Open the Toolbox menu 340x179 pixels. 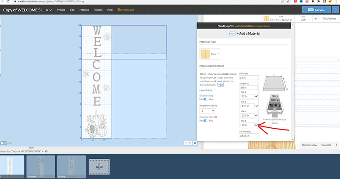tap(98, 10)
